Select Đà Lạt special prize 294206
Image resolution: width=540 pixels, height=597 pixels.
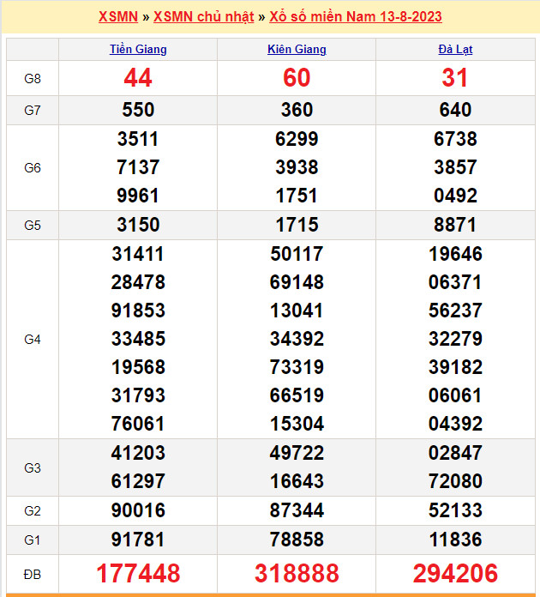[455, 573]
